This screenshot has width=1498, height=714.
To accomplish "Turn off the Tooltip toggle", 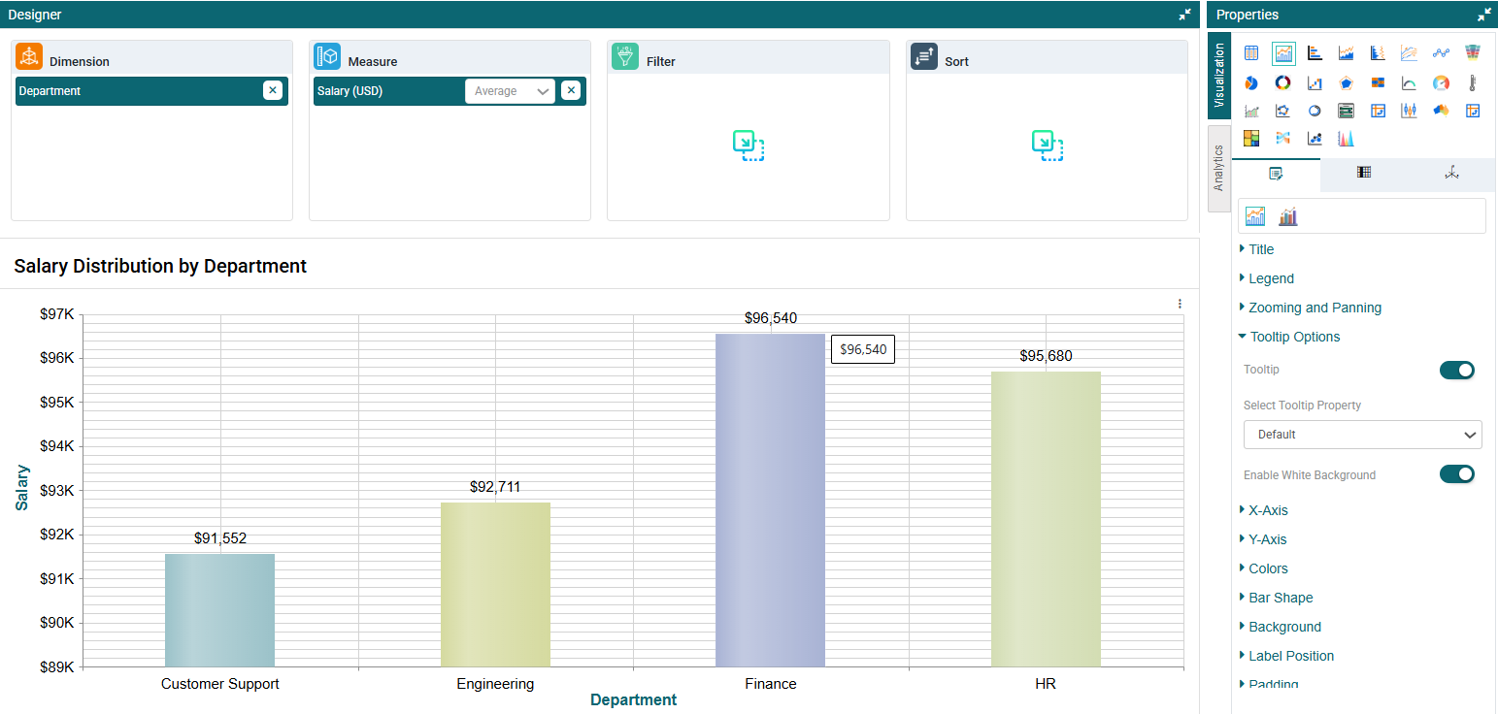I will click(x=1456, y=370).
